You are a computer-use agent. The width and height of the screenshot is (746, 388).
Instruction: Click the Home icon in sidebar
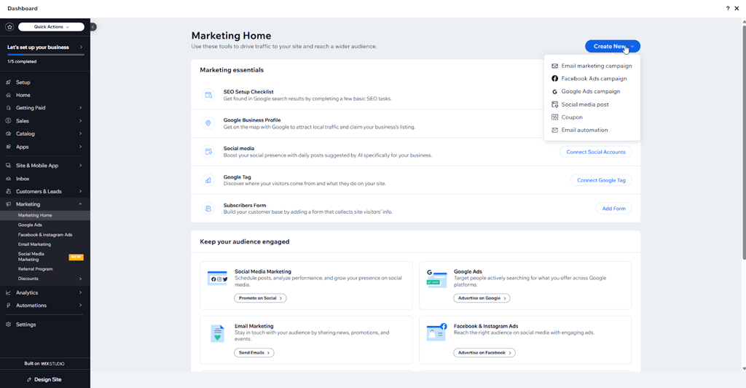click(x=8, y=96)
